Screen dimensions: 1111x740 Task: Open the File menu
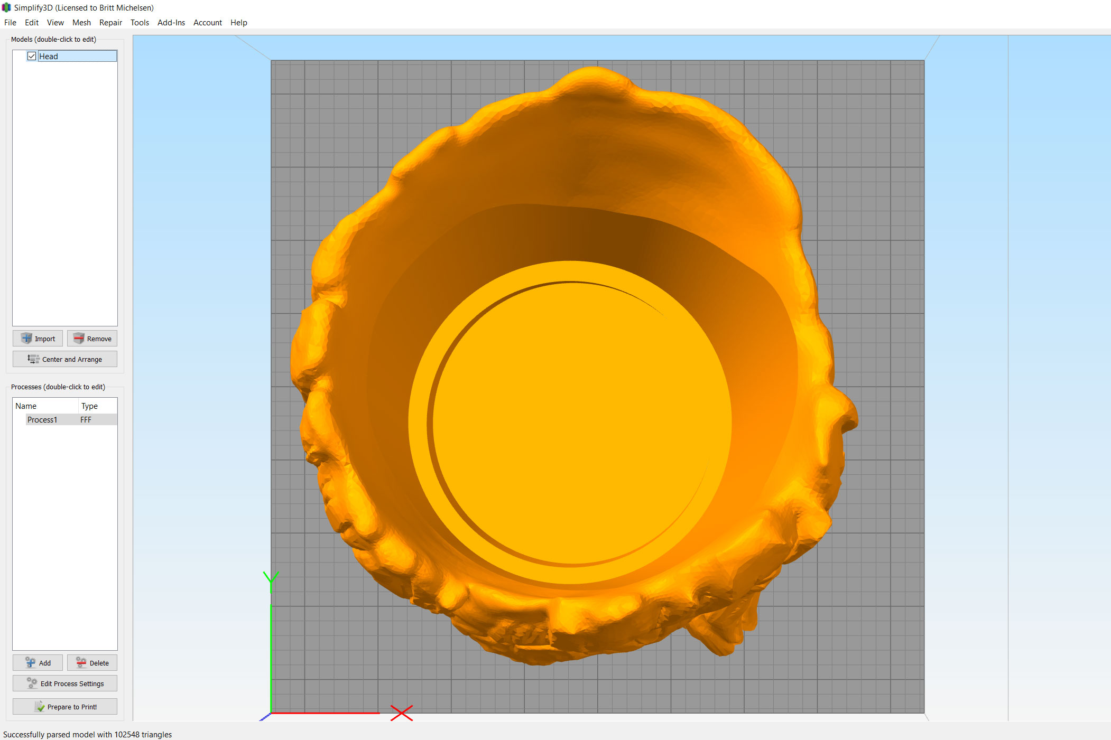pyautogui.click(x=10, y=23)
